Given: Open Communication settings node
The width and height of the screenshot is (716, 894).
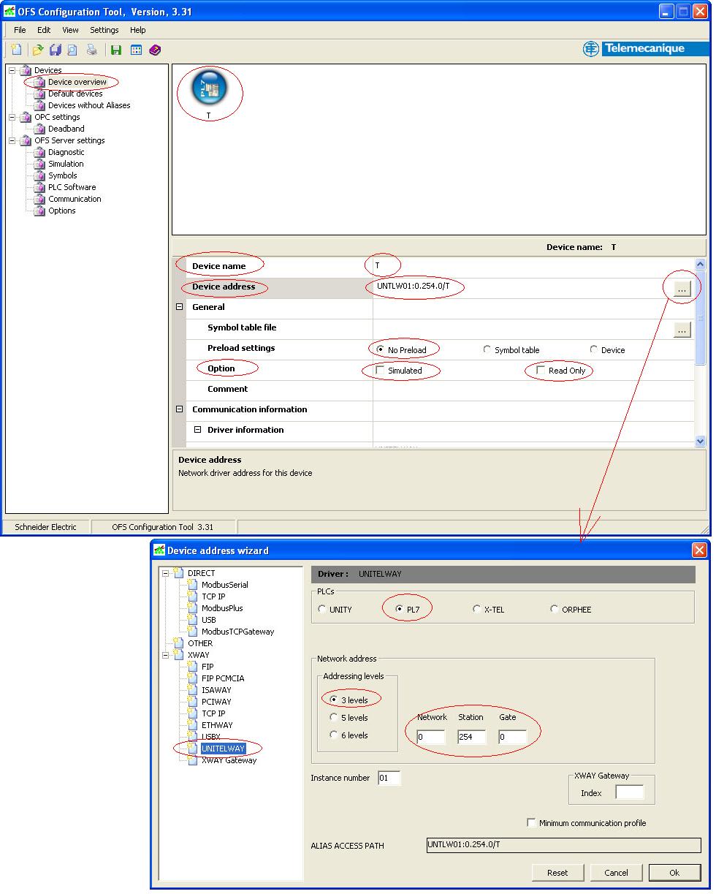Looking at the screenshot, I should coord(75,199).
